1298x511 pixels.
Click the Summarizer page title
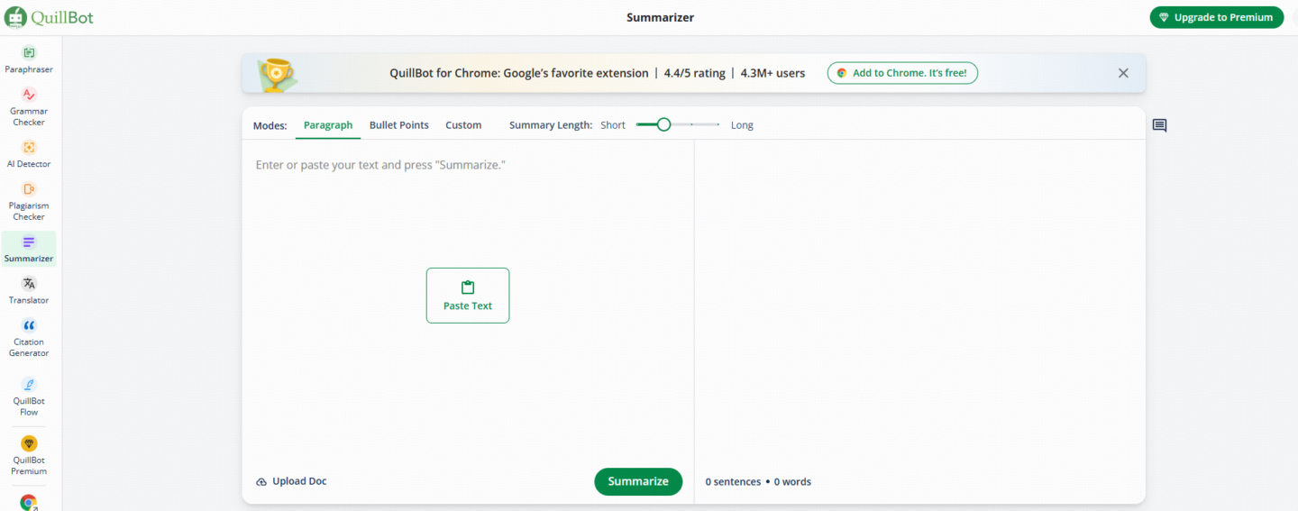point(661,17)
